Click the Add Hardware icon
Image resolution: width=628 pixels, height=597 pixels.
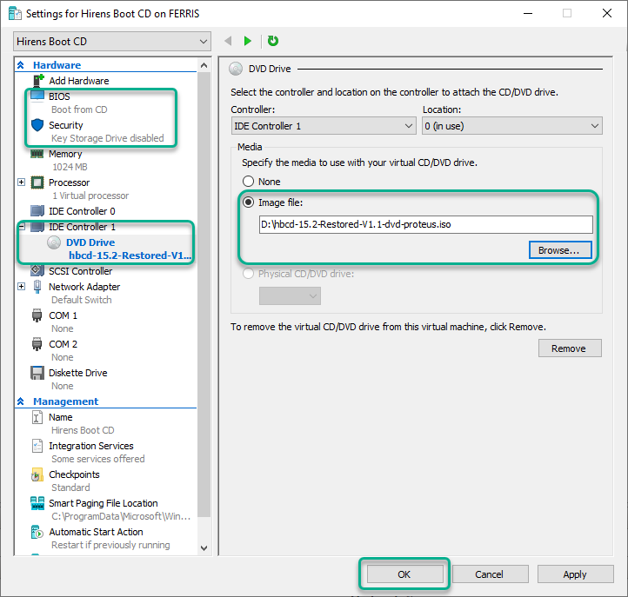(37, 81)
